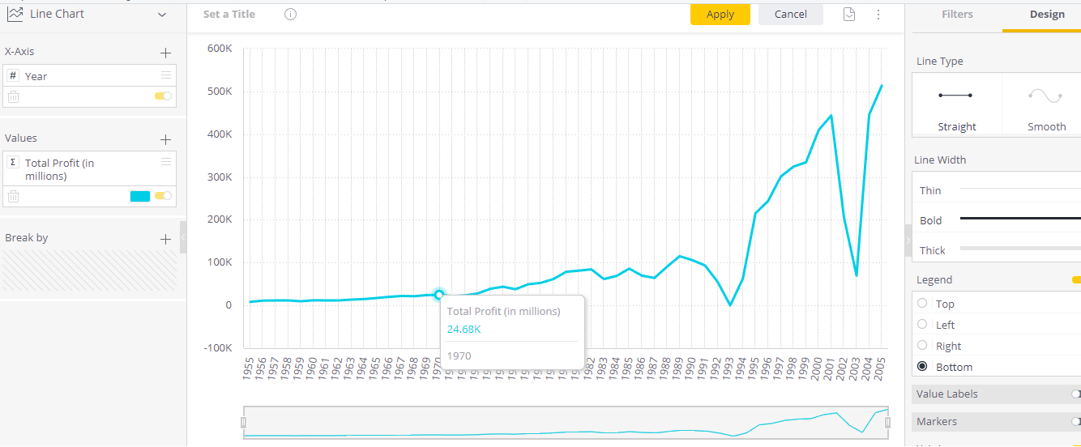The height and width of the screenshot is (447, 1081).
Task: Delete the Year field using trash icon
Action: click(13, 96)
